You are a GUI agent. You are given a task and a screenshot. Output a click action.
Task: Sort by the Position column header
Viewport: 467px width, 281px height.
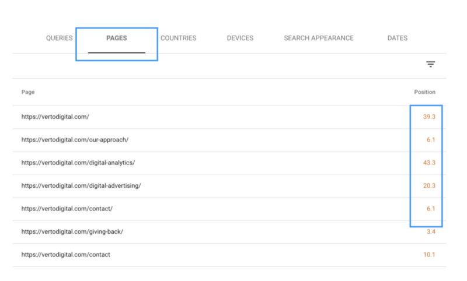pos(425,92)
